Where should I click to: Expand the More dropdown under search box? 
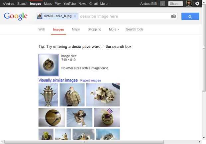click(x=114, y=29)
